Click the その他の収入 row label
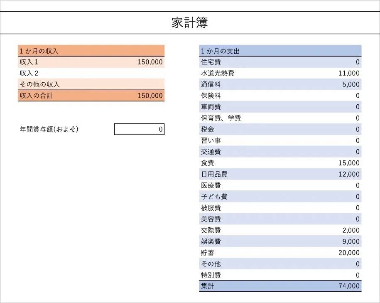The width and height of the screenshot is (380, 303). tap(39, 84)
